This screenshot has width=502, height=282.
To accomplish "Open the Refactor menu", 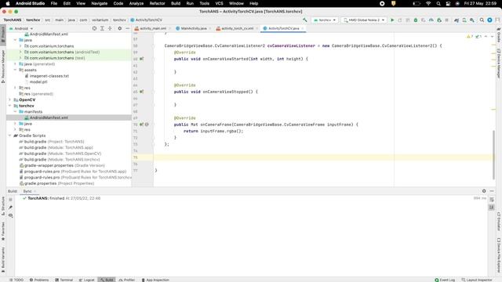I will 157,3.
